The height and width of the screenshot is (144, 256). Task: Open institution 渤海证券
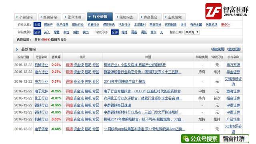tap(233, 91)
